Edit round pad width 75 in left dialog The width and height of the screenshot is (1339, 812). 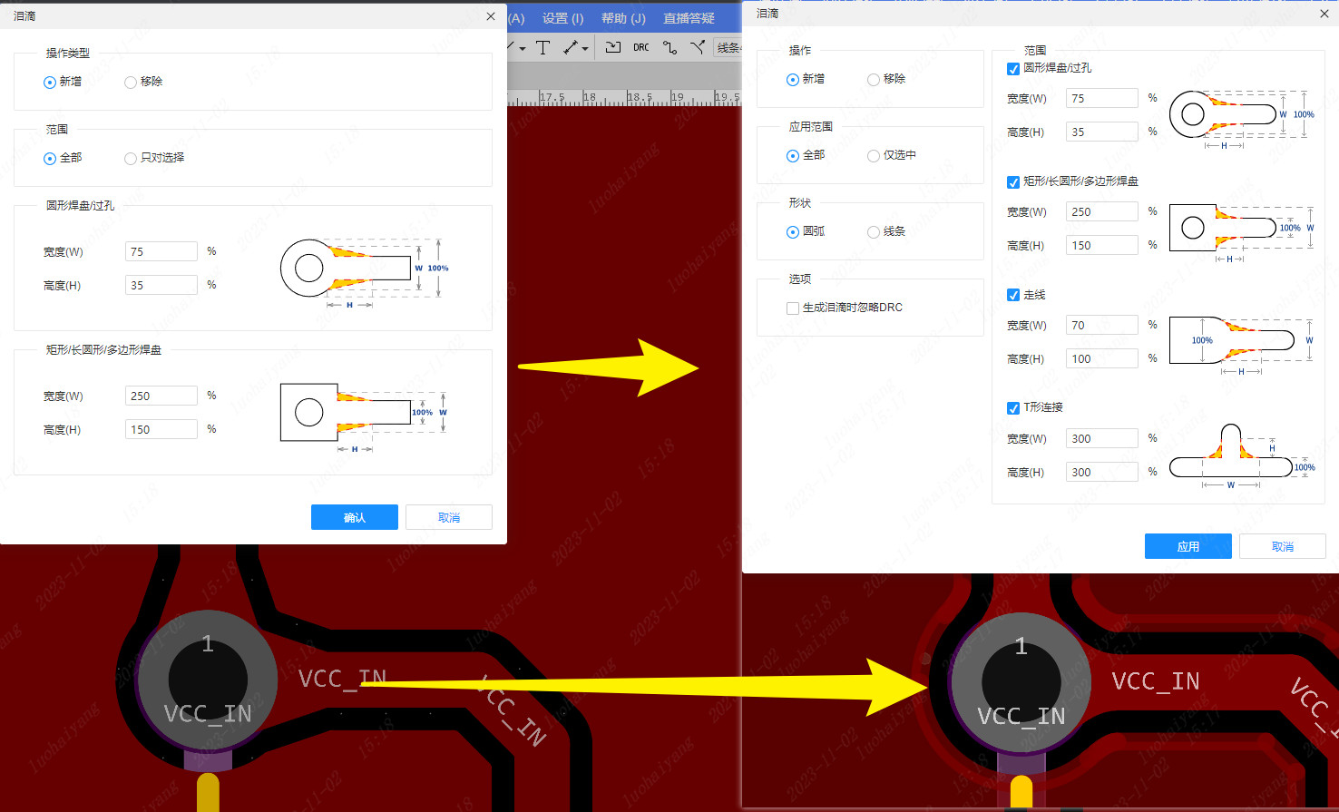[x=161, y=251]
